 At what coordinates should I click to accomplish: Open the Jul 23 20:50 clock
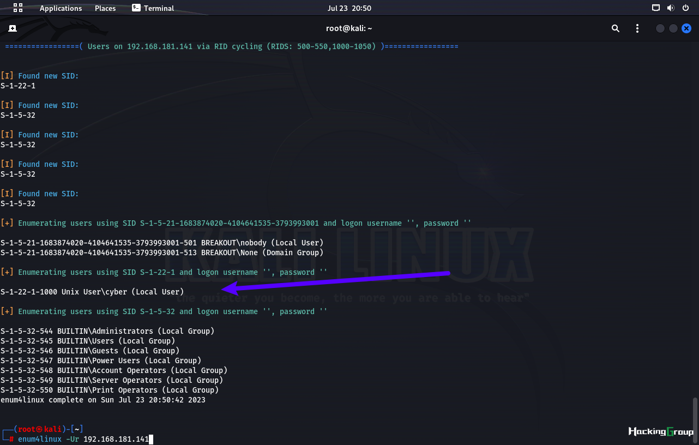click(x=349, y=8)
